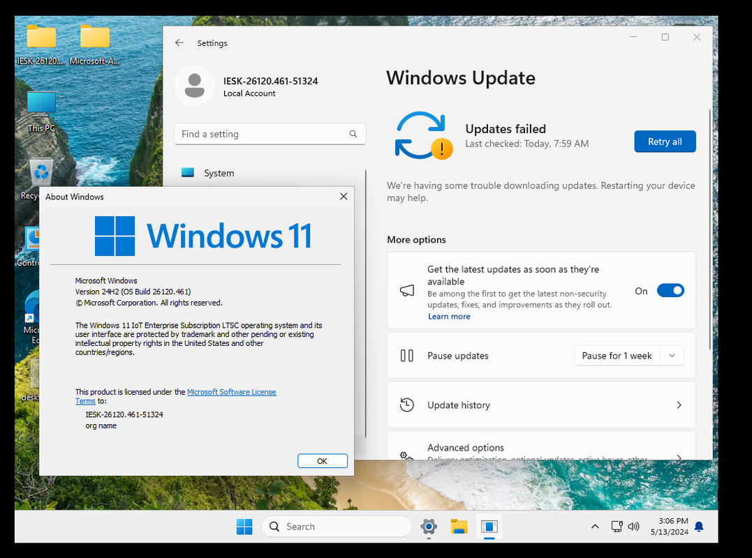Open the notification bell in the taskbar
The width and height of the screenshot is (752, 558).
coord(699,527)
